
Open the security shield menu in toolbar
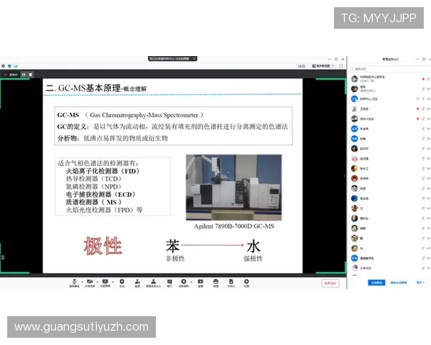click(122, 282)
